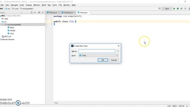This screenshot has height=107, width=190.
Task: Select the .idea folder
Action: click(x=5, y=19)
